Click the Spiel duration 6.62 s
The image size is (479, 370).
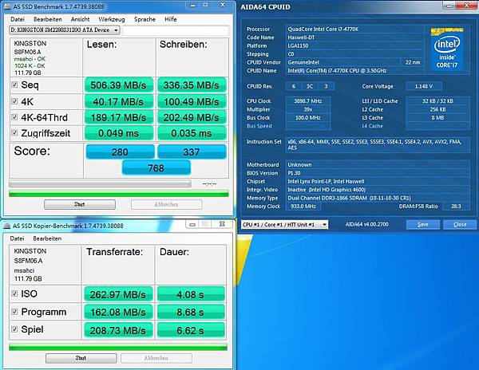[191, 330]
